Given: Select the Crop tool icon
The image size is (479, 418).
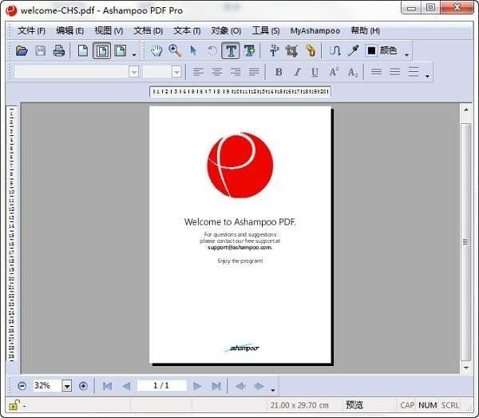Looking at the screenshot, I should pyautogui.click(x=291, y=51).
